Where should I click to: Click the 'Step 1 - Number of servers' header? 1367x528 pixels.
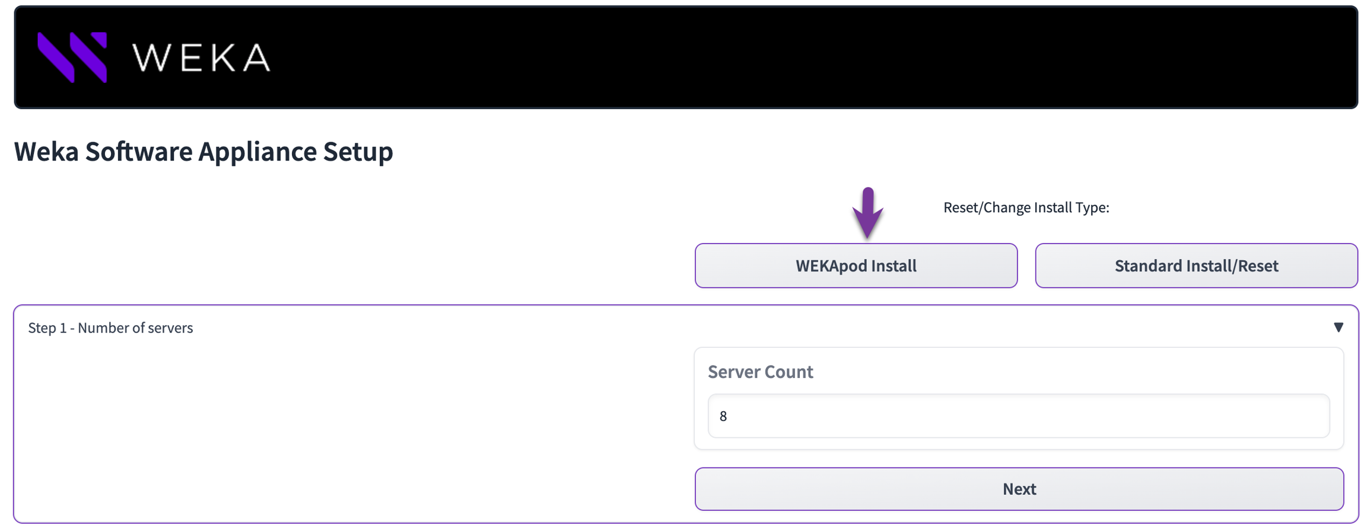pyautogui.click(x=110, y=328)
